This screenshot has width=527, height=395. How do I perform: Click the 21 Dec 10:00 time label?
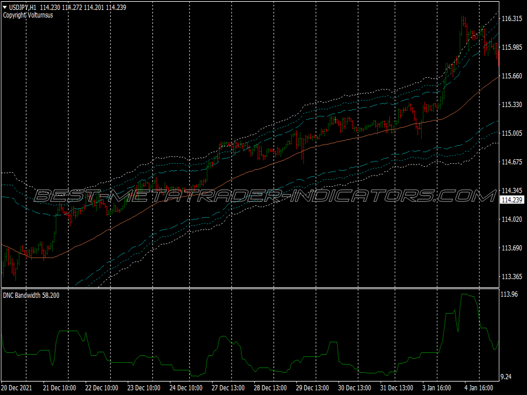(60, 388)
